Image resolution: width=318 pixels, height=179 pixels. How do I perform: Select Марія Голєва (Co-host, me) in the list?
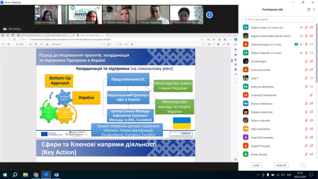point(278,28)
